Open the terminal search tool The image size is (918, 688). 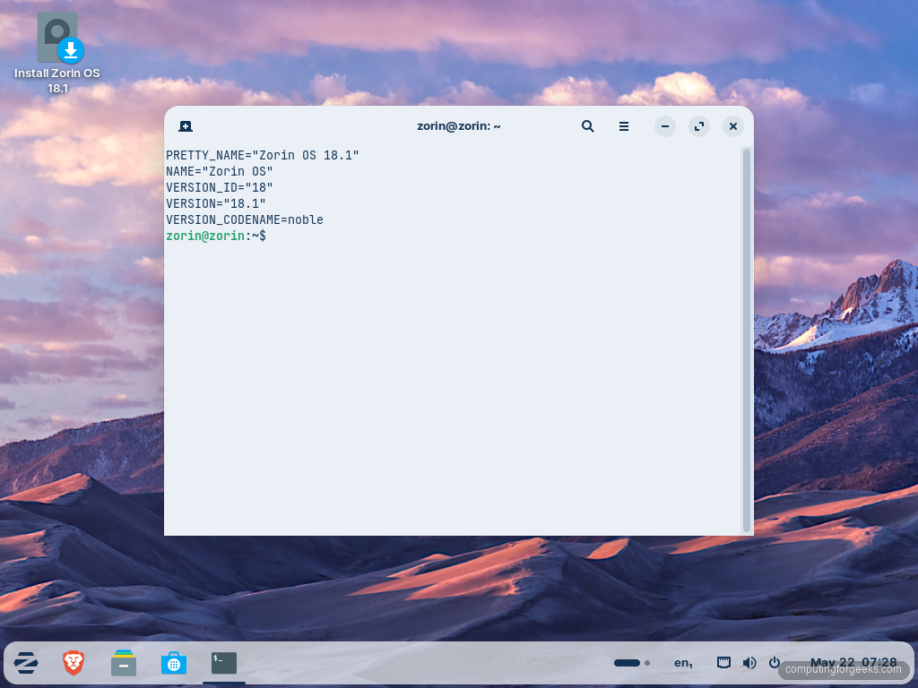tap(588, 126)
